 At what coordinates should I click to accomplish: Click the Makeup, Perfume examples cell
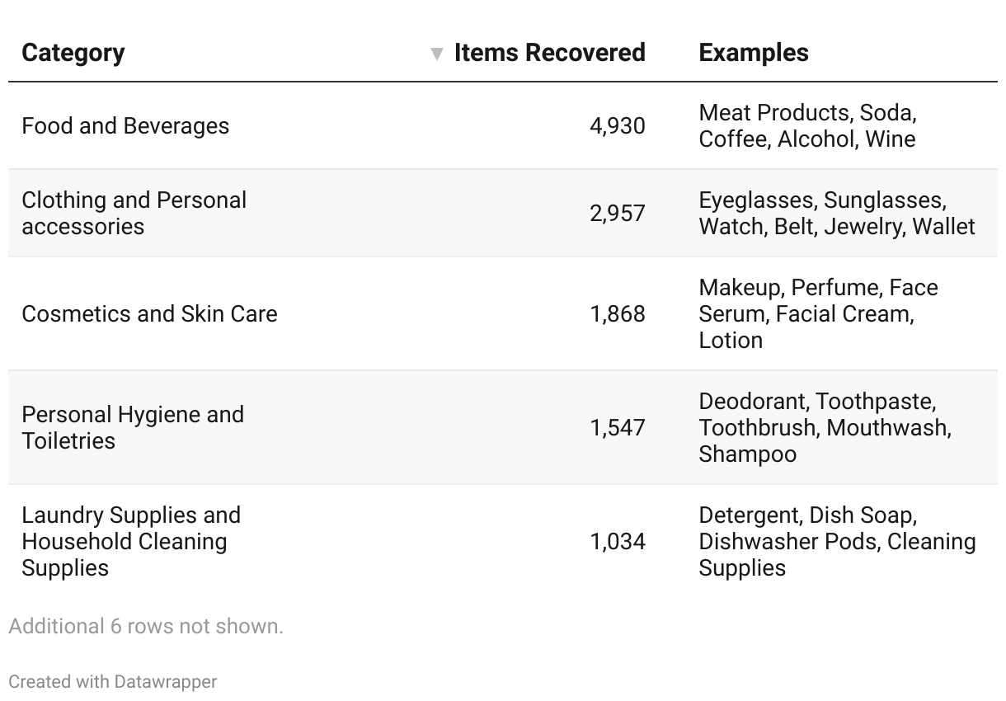818,313
